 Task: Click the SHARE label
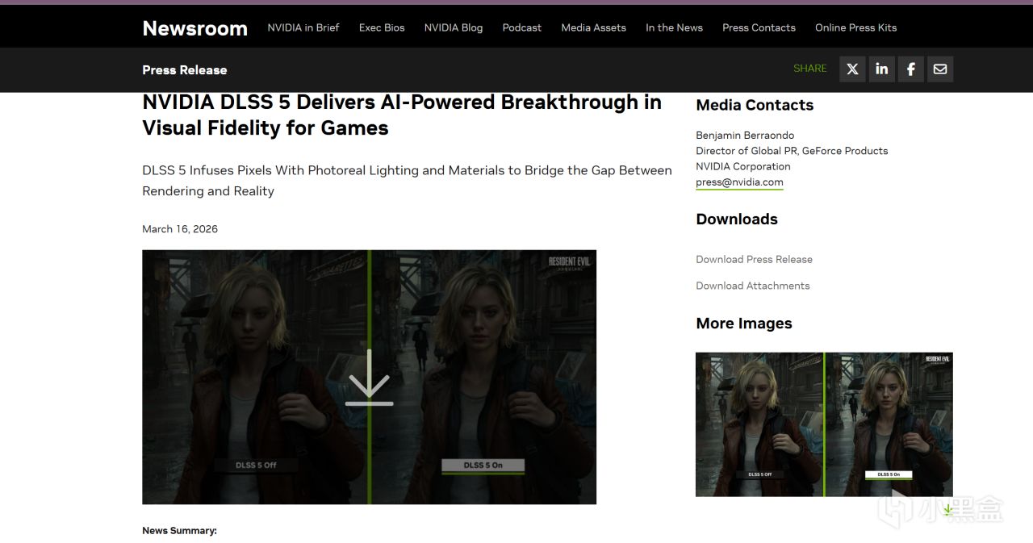pyautogui.click(x=810, y=69)
